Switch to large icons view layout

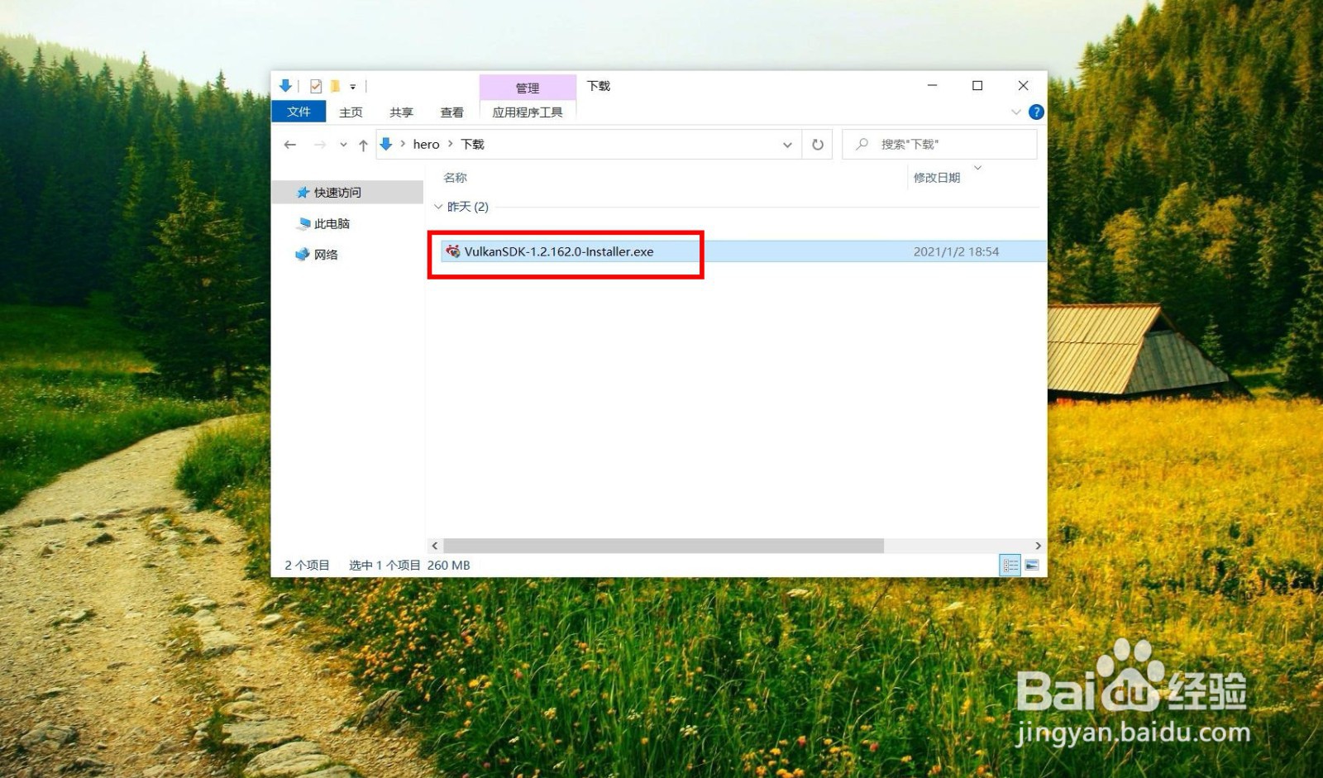[x=1032, y=566]
